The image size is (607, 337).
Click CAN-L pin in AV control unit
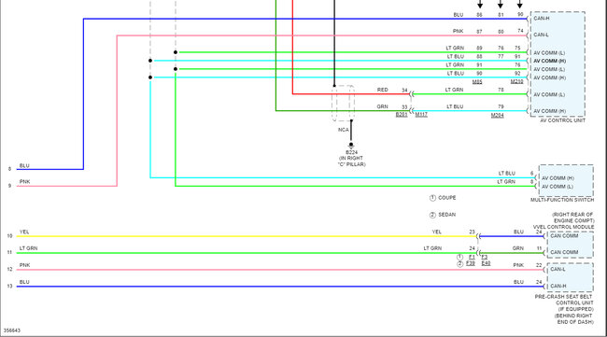pyautogui.click(x=541, y=35)
